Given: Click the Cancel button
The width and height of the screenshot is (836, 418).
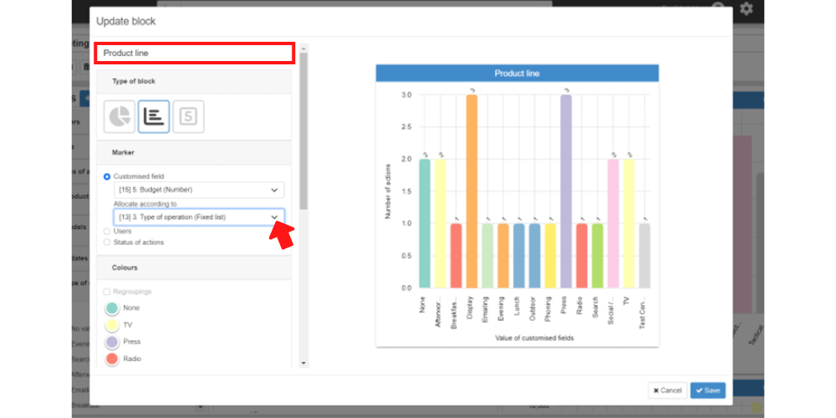Looking at the screenshot, I should pyautogui.click(x=667, y=390).
